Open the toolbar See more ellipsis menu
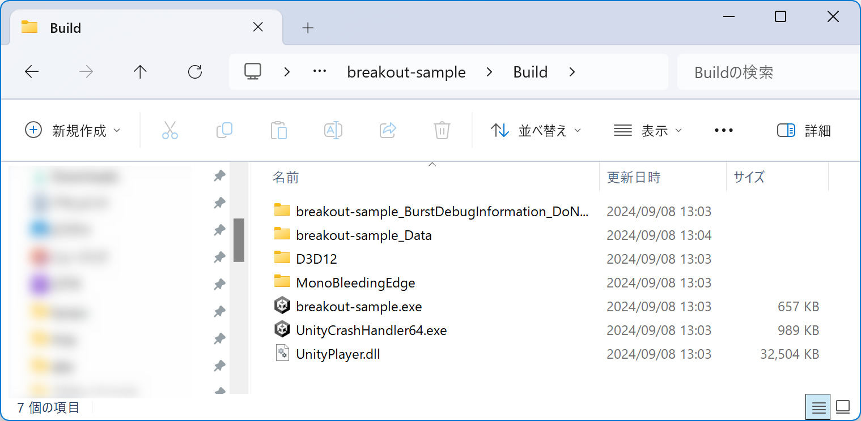Viewport: 861px width, 421px height. tap(724, 131)
